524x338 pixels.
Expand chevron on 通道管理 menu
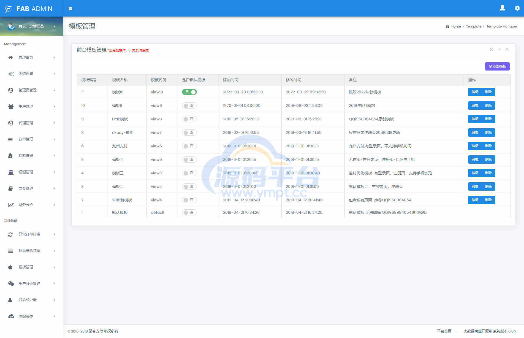click(x=54, y=172)
